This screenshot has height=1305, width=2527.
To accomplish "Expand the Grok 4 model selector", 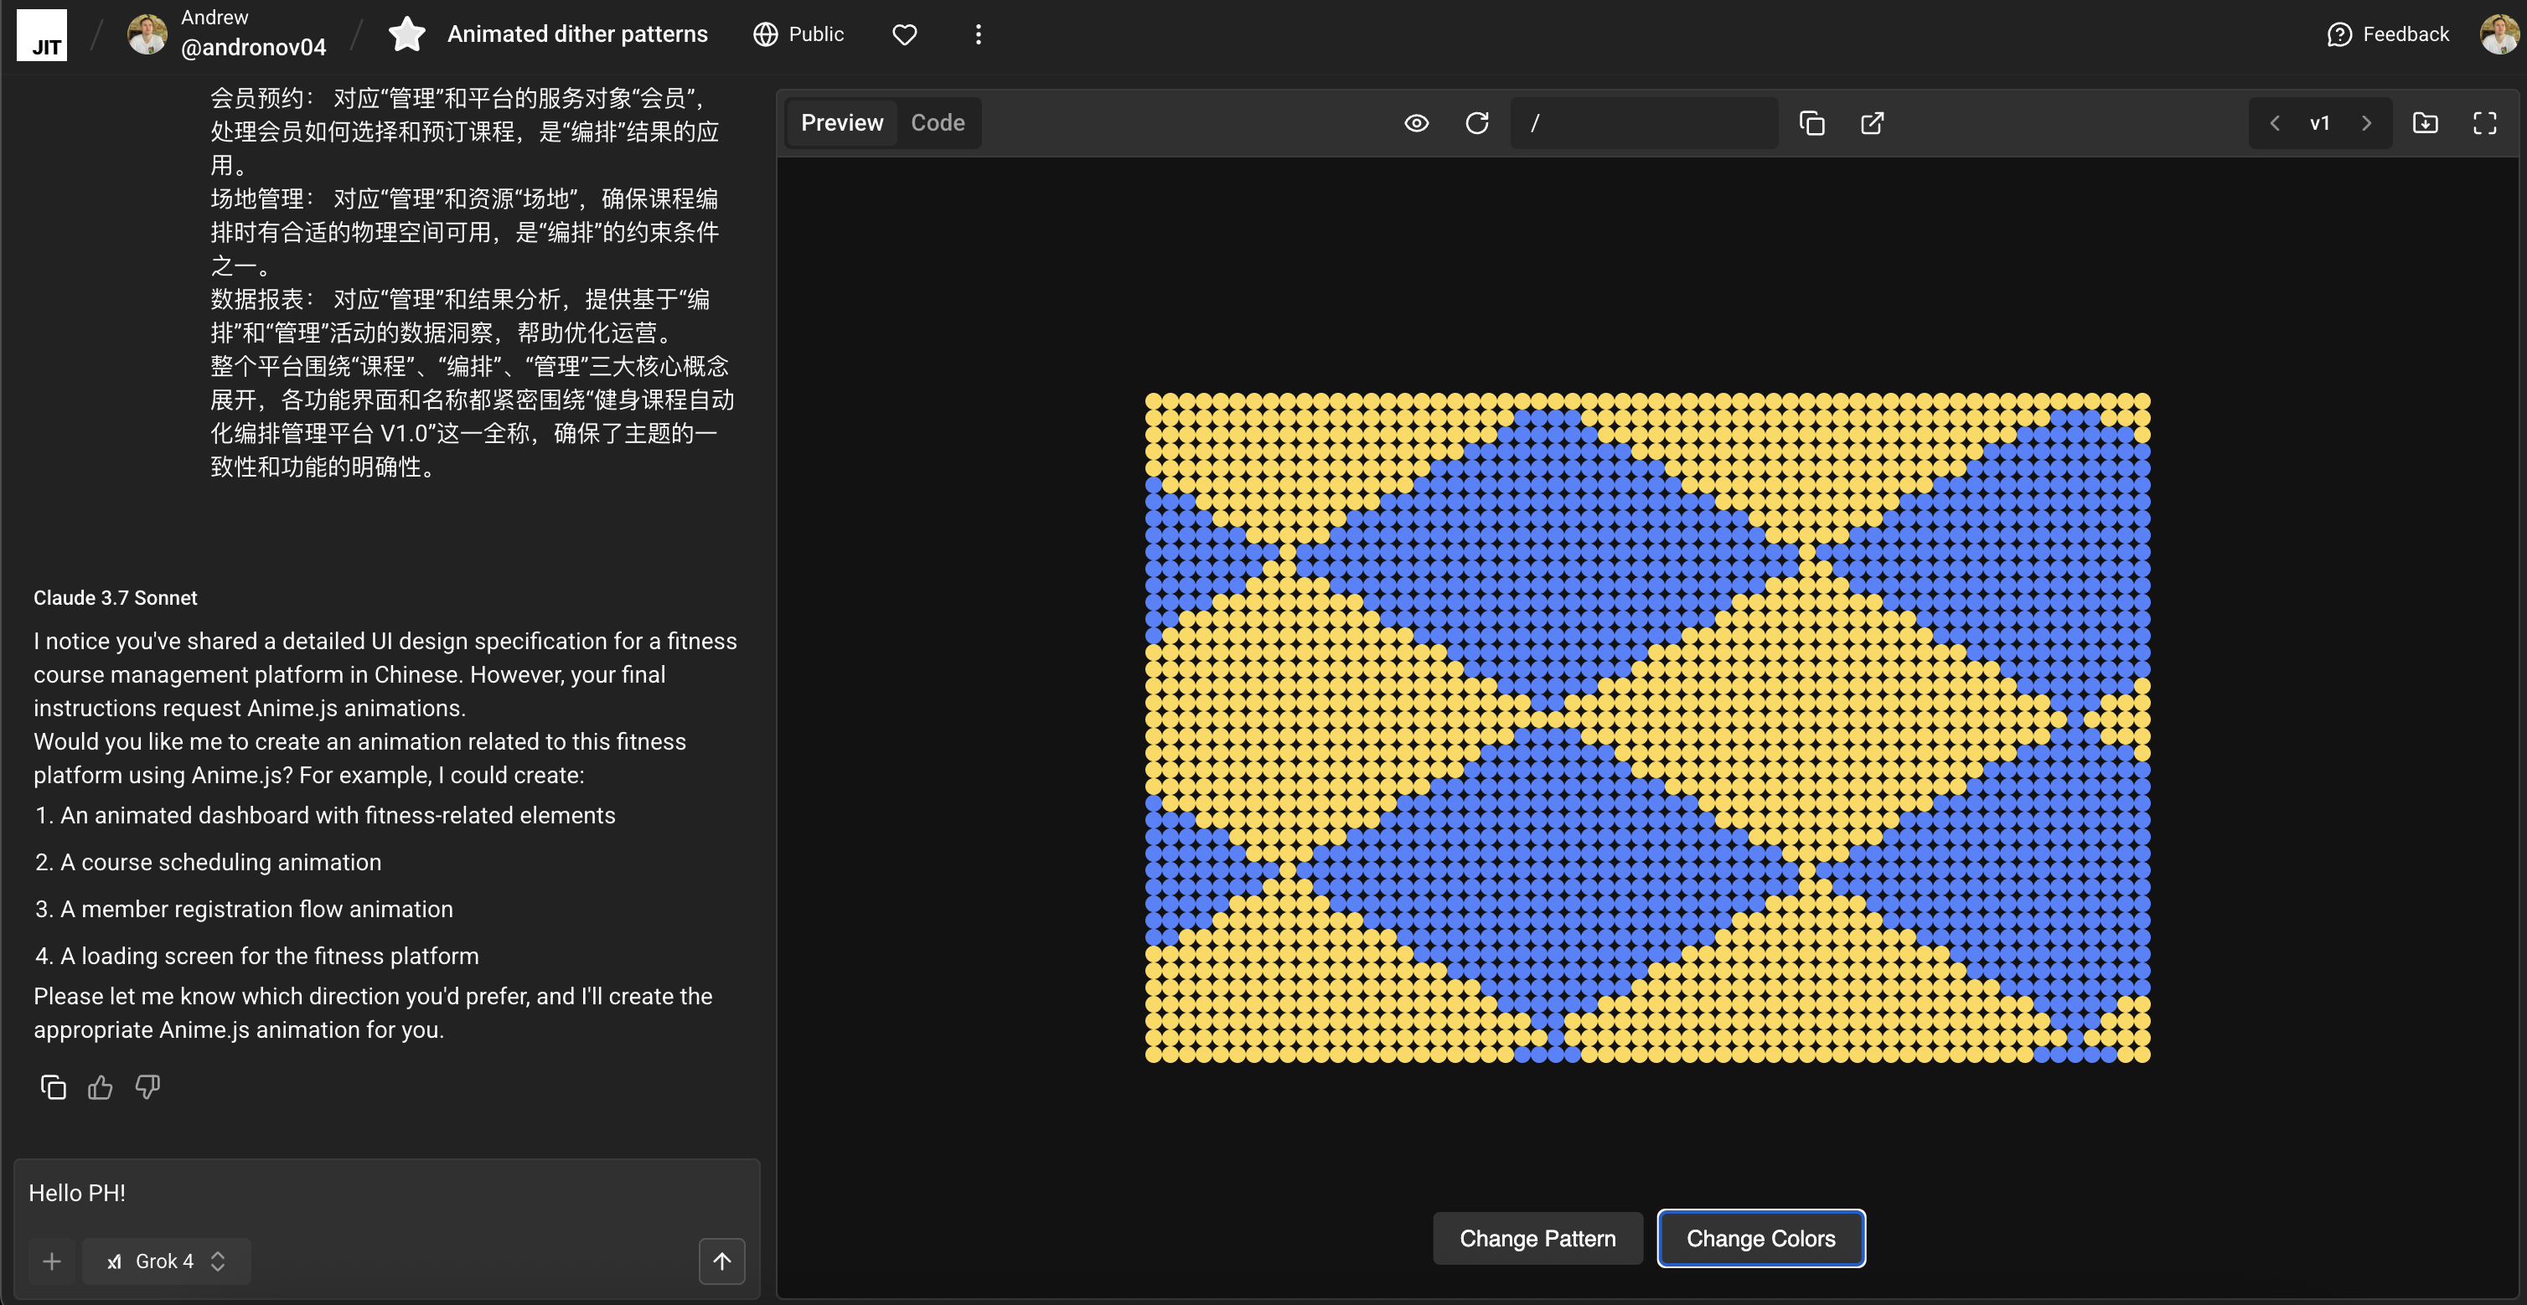I will tap(166, 1261).
